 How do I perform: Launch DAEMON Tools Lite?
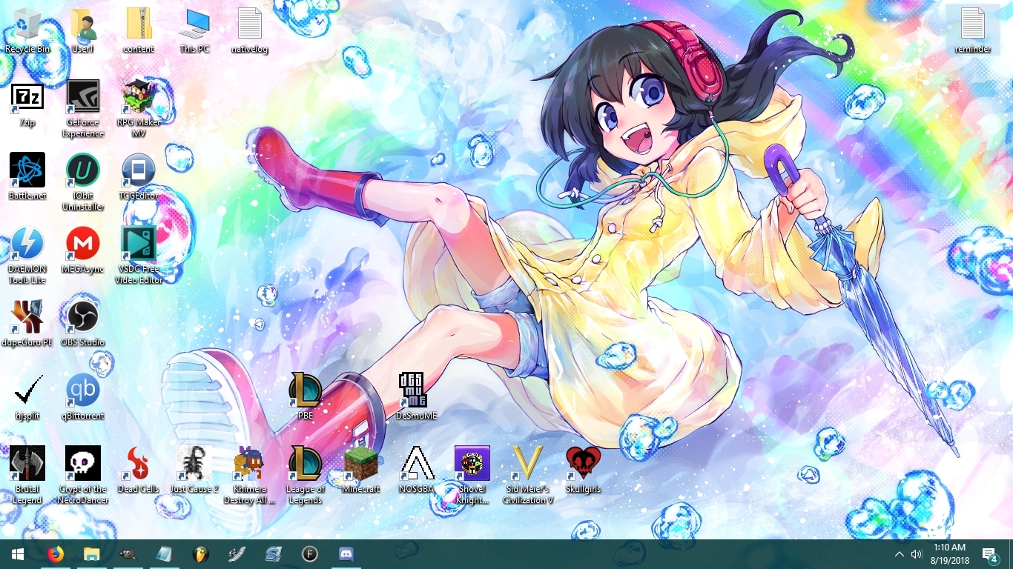tap(27, 255)
